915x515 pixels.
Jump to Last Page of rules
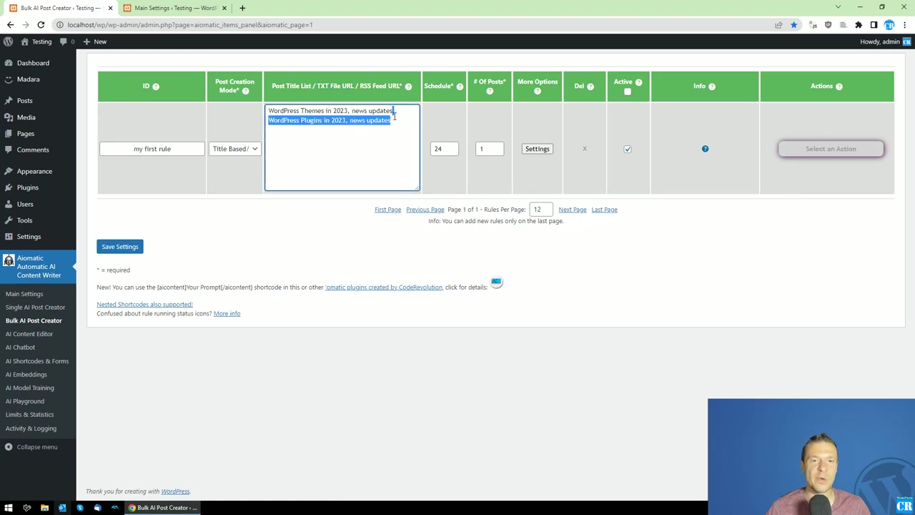click(x=604, y=210)
